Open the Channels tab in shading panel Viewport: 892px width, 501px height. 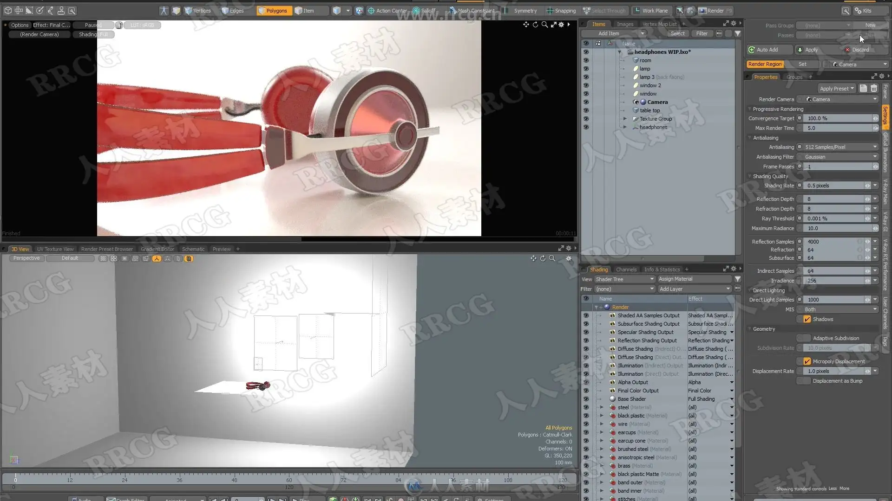point(626,270)
